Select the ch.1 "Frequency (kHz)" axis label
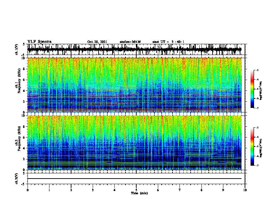The height and width of the screenshot is (213, 276). [19, 81]
